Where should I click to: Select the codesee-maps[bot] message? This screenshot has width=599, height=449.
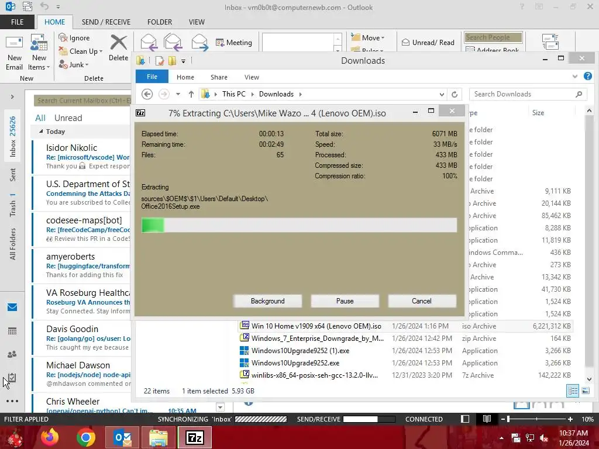pos(82,229)
